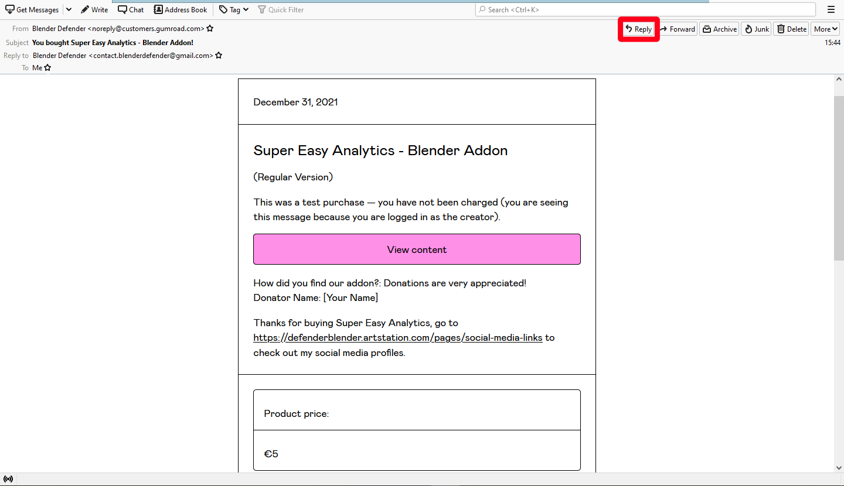
Task: Click the 'Donator Name: [Your Name]' line
Action: (316, 298)
